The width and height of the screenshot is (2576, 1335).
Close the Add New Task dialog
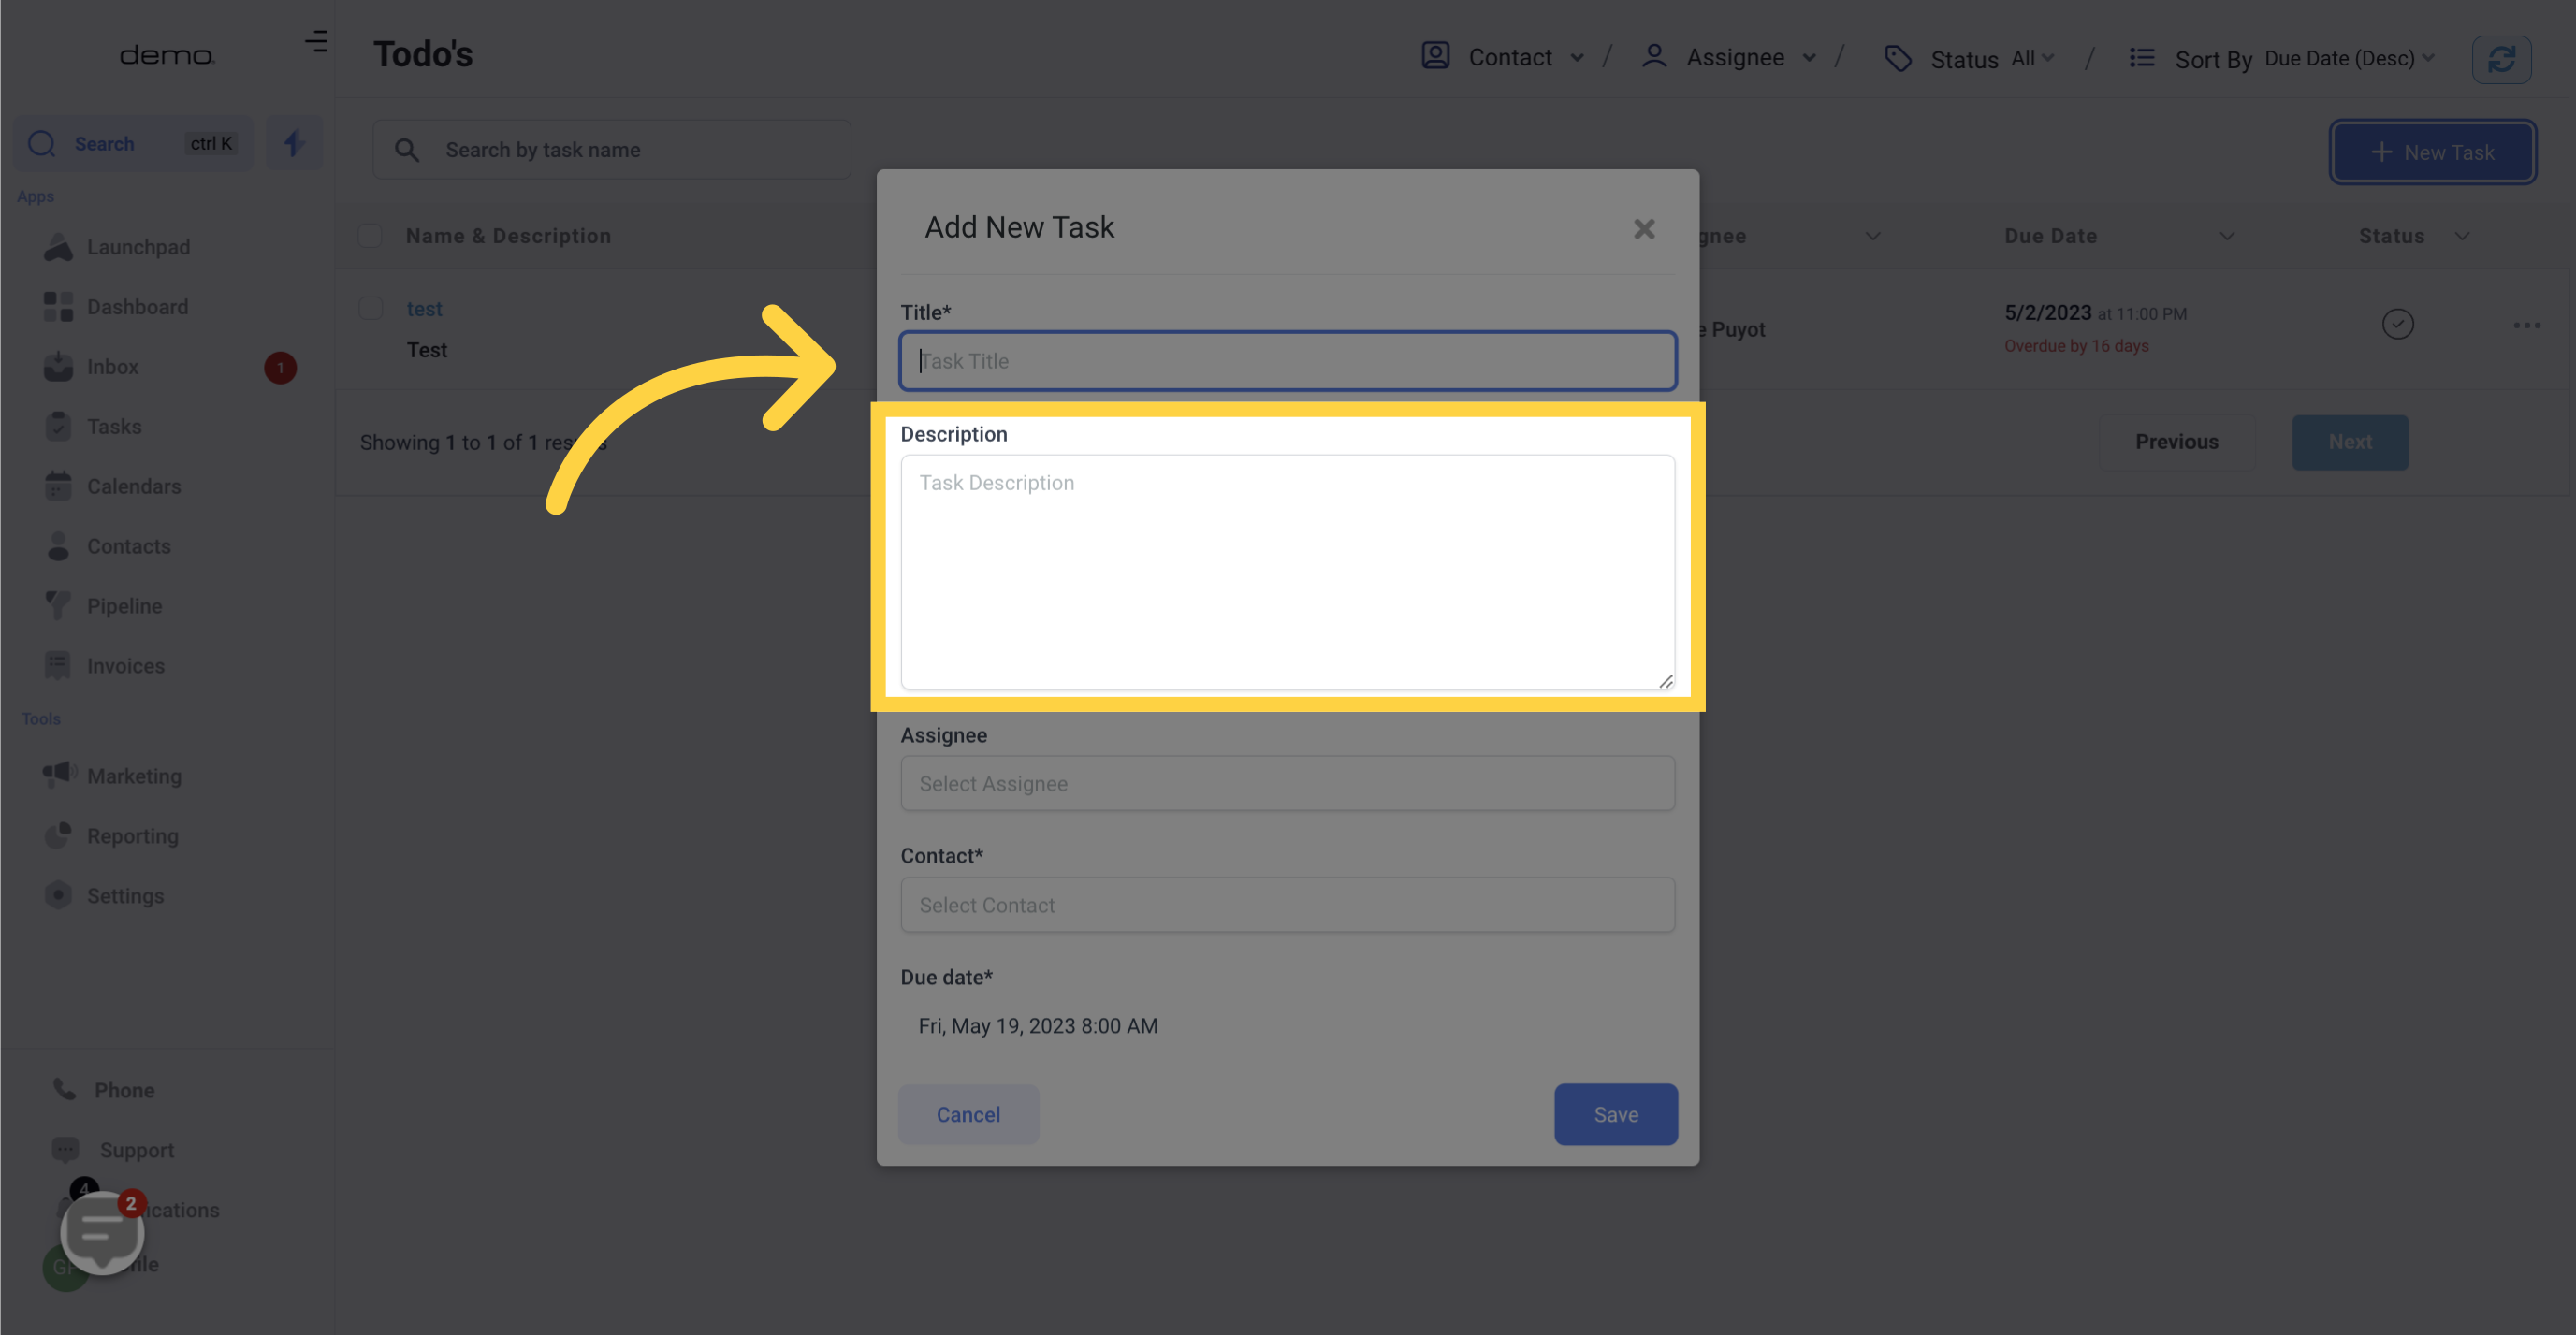pos(1644,229)
